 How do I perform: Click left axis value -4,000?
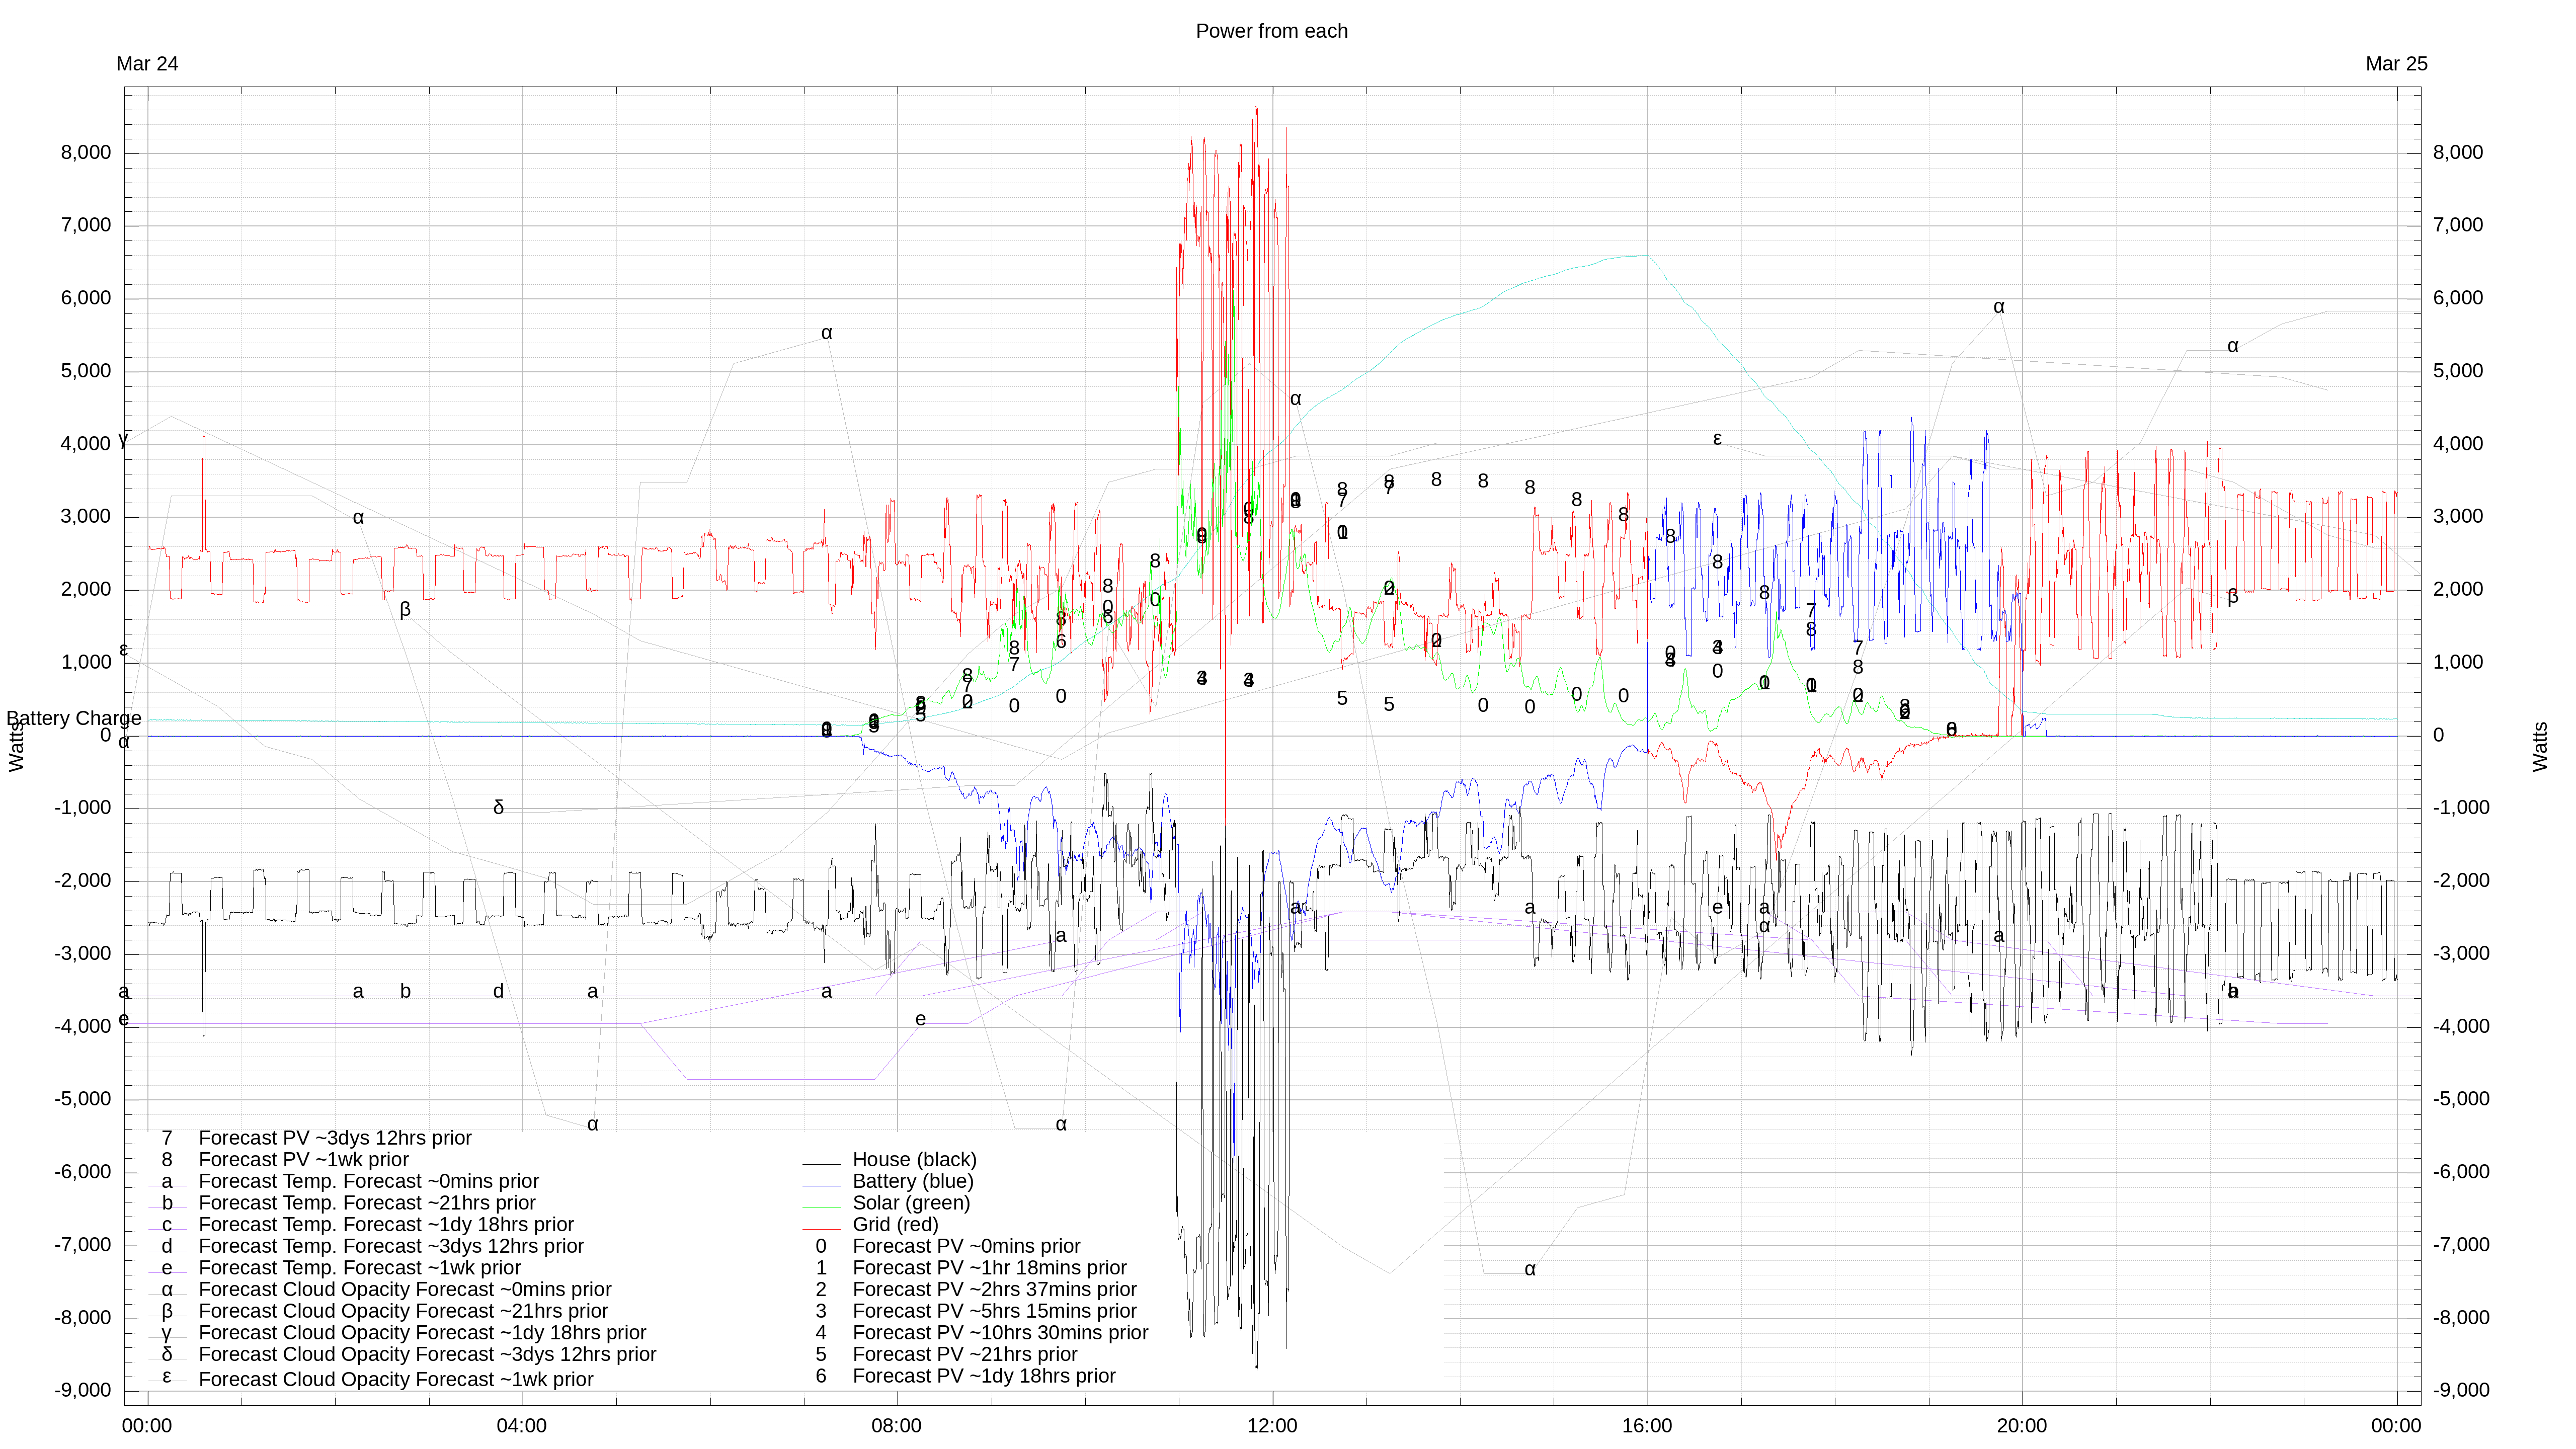[83, 1027]
